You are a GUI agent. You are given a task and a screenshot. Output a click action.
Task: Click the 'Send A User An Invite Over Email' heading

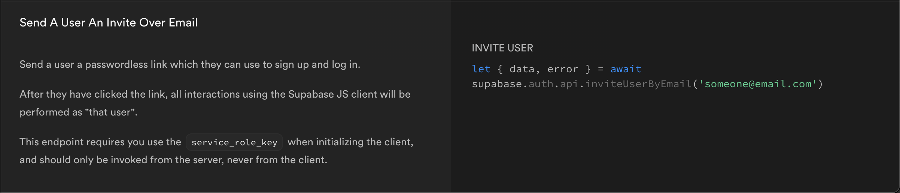pos(109,23)
